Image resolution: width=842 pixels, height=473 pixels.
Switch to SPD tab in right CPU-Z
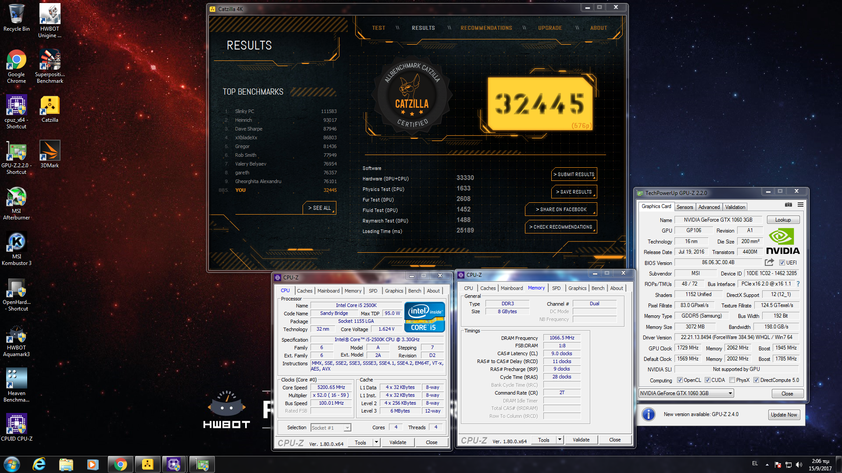pos(556,288)
